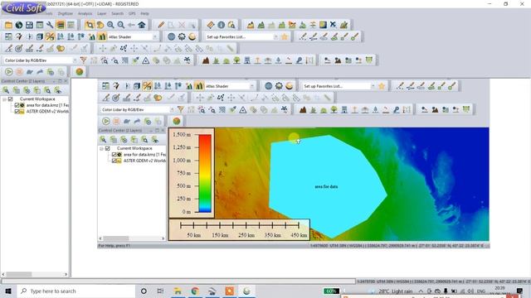Click the Open Data File folder icon

(8, 25)
